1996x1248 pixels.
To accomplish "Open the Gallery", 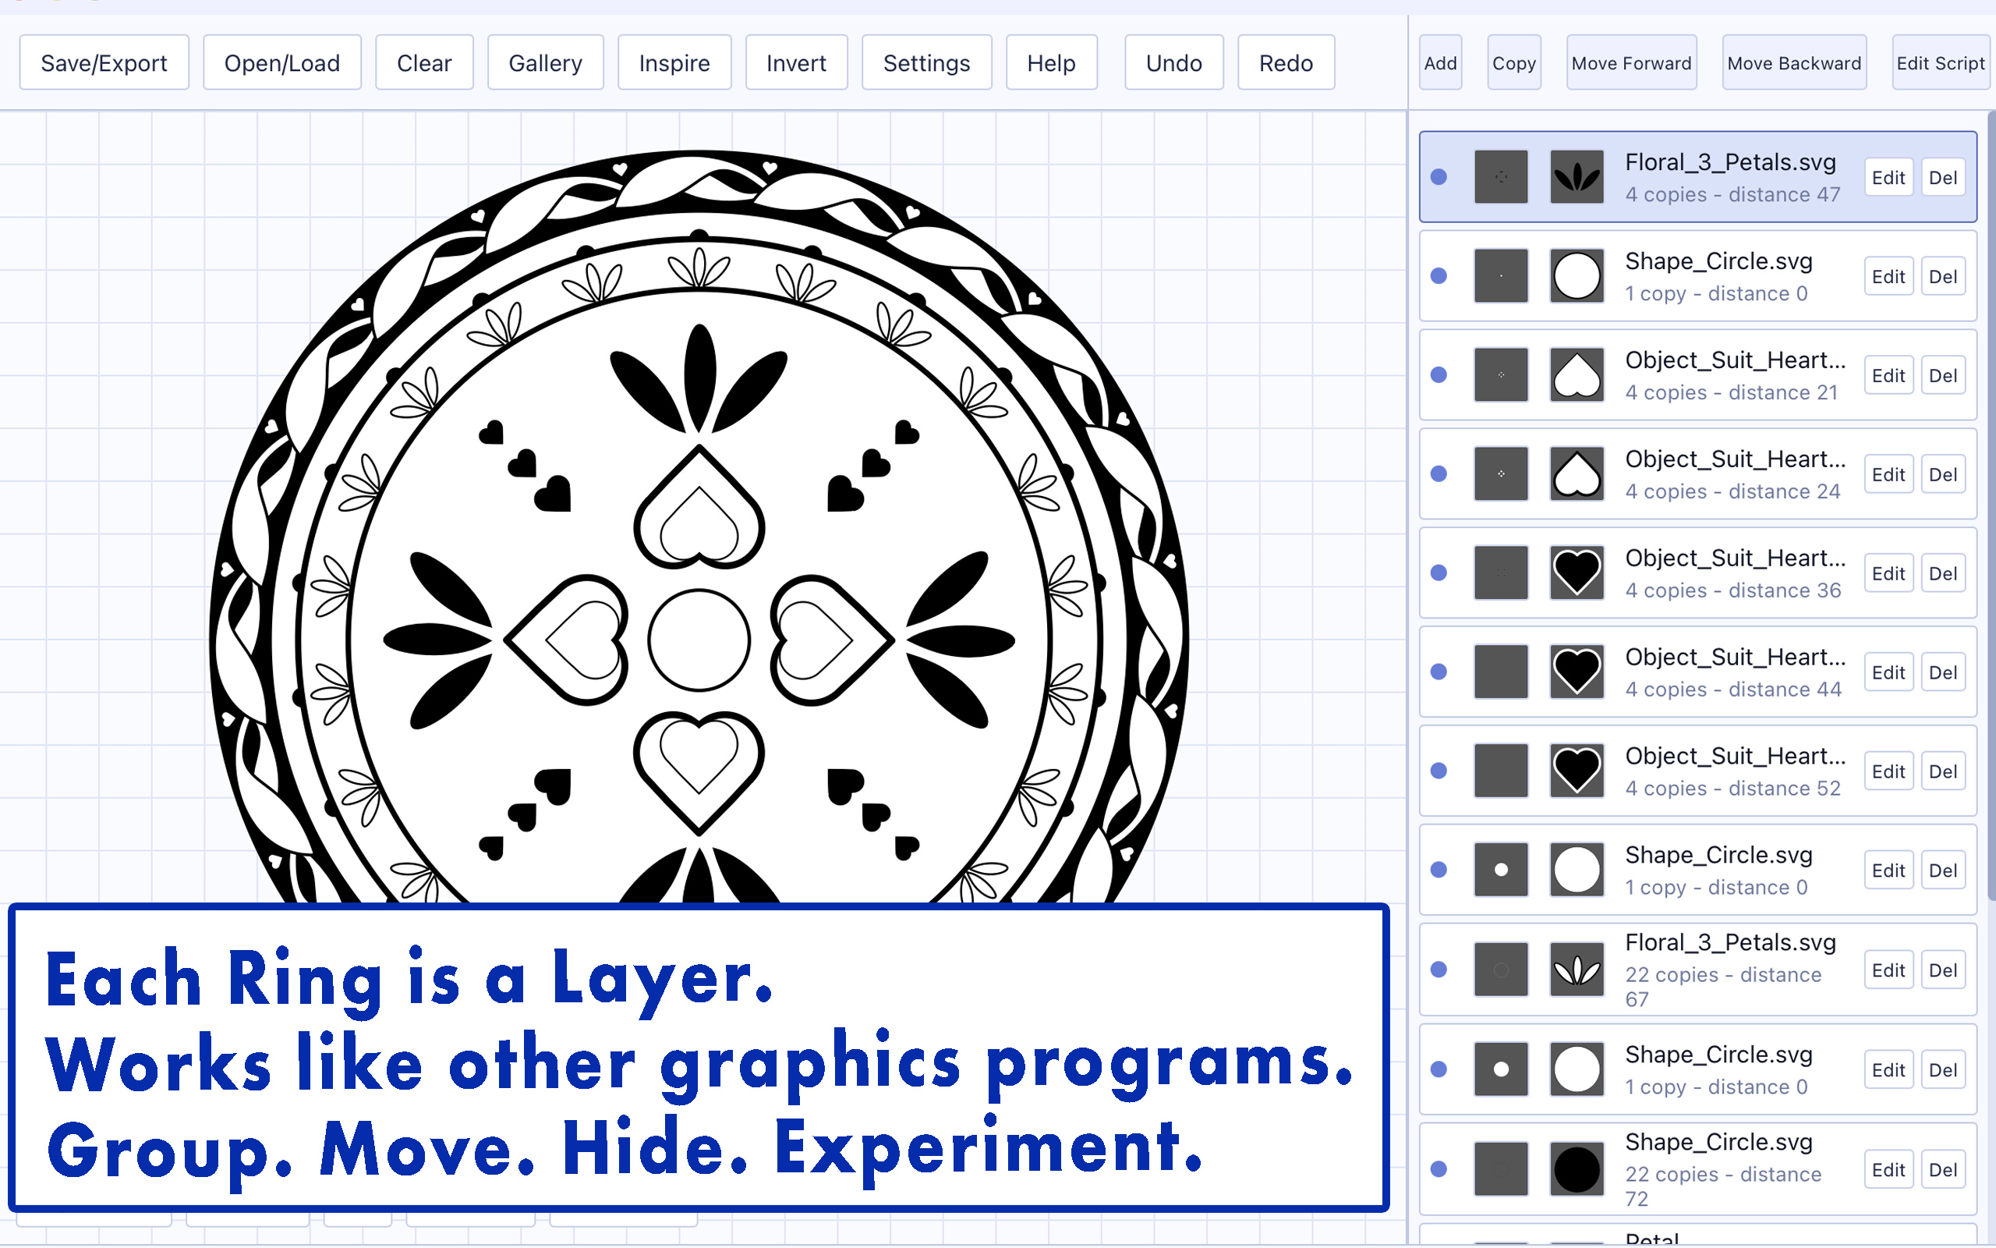I will click(x=545, y=62).
